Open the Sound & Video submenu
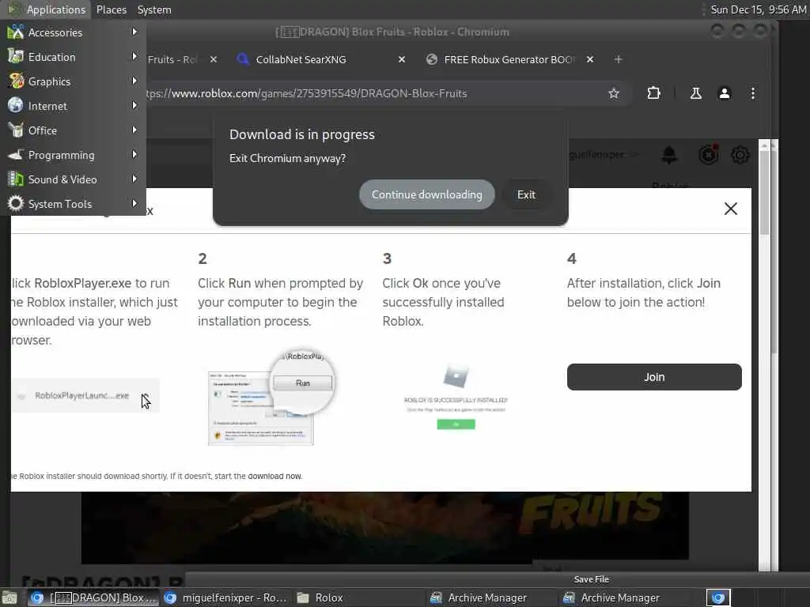The height and width of the screenshot is (607, 810). pyautogui.click(x=74, y=179)
